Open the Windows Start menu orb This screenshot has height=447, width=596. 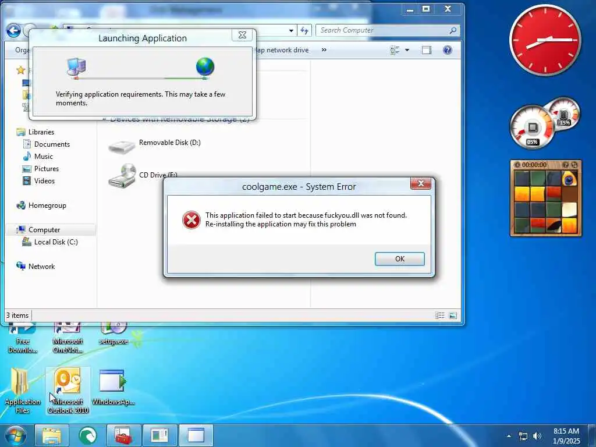pos(15,435)
